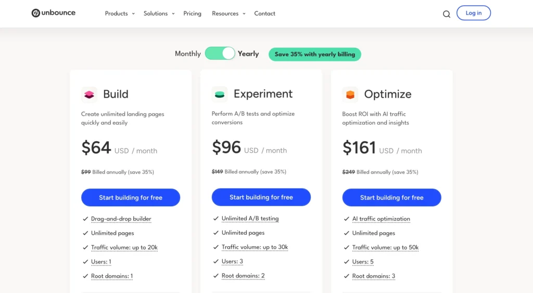This screenshot has height=293, width=533.
Task: Click Root domains: 1 feature
Action: [x=112, y=276]
